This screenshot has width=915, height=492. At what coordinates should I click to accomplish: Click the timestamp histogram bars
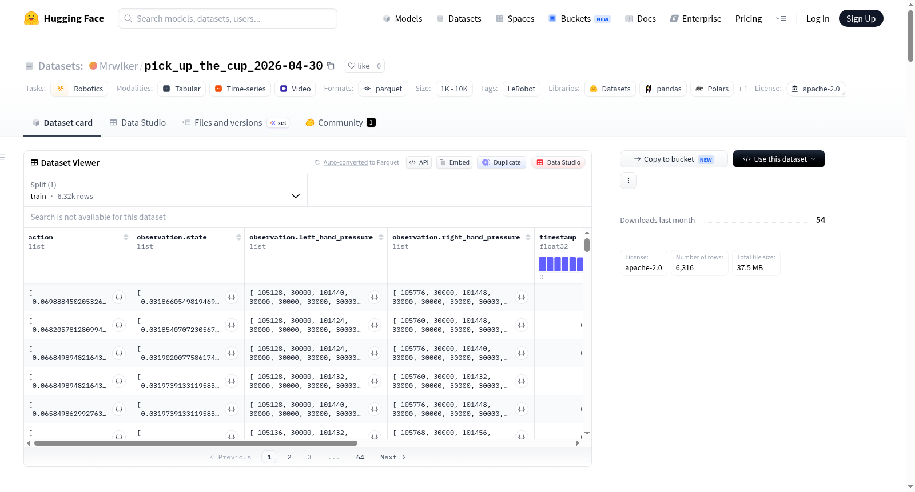(561, 264)
